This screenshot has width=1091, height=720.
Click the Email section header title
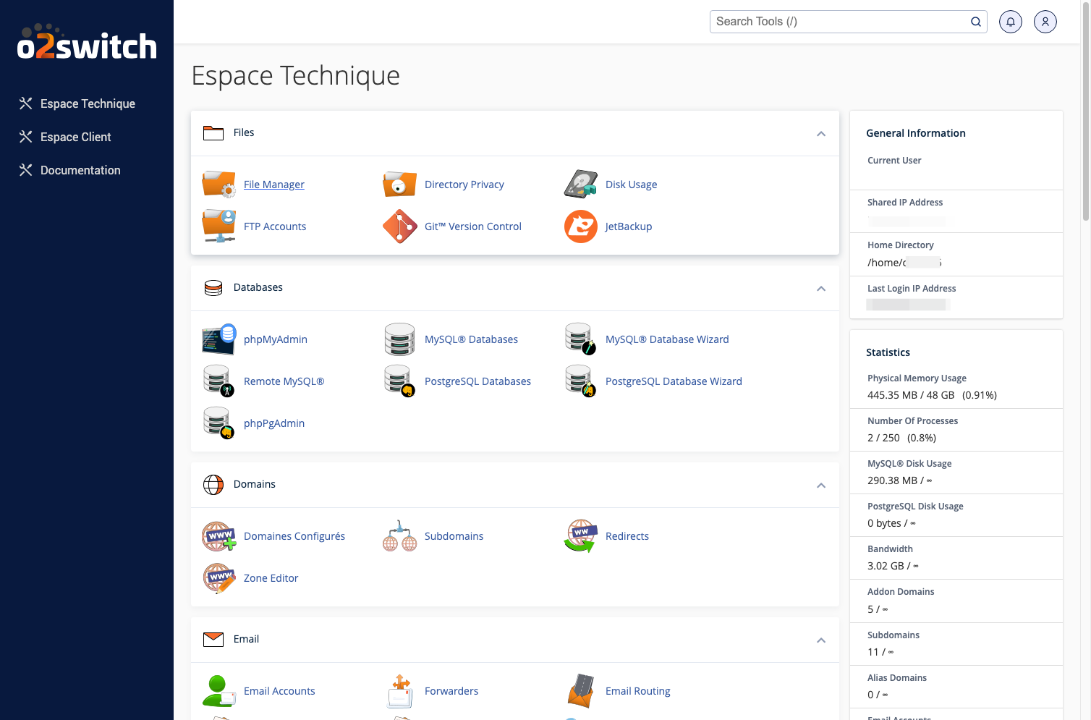click(246, 639)
